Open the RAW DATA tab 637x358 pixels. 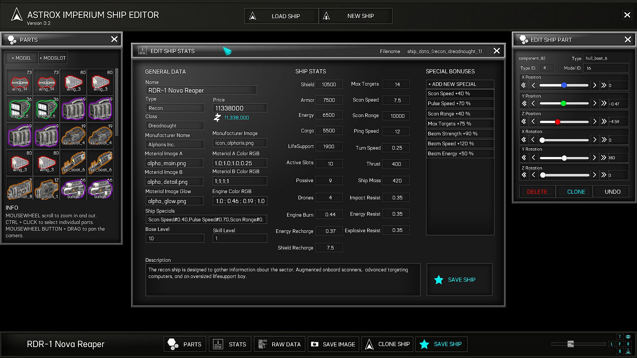point(280,344)
